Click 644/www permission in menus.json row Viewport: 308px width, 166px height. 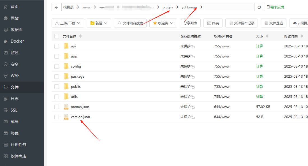[222, 107]
